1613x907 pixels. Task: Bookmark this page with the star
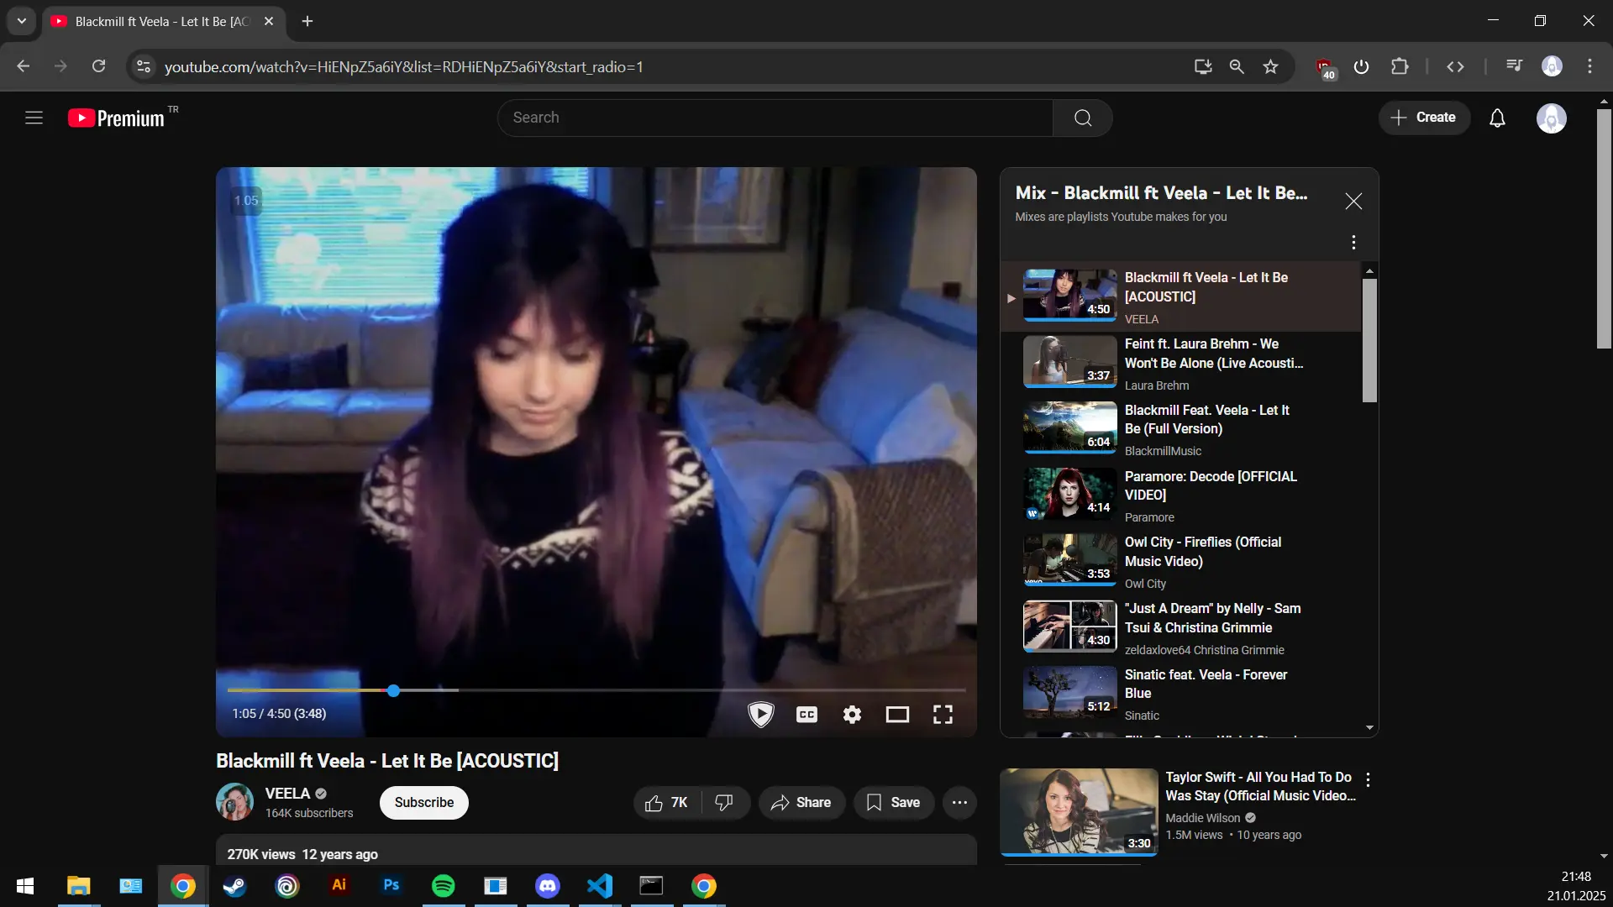[x=1270, y=66]
